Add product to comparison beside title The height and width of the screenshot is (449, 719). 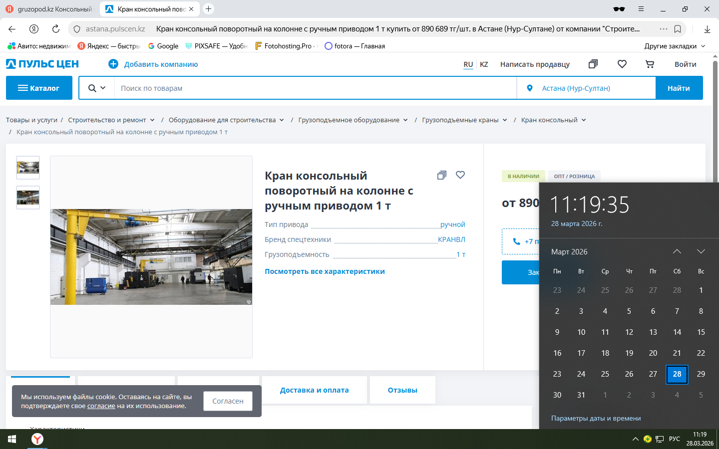441,175
